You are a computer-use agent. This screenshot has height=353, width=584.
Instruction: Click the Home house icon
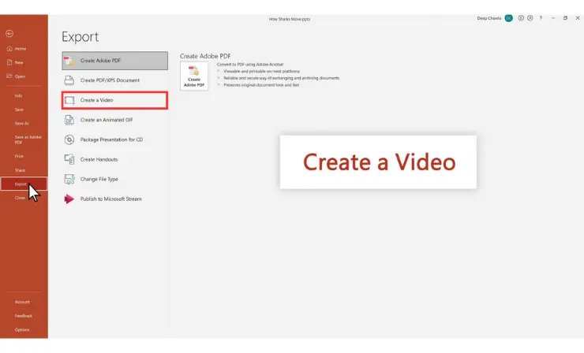click(x=9, y=49)
